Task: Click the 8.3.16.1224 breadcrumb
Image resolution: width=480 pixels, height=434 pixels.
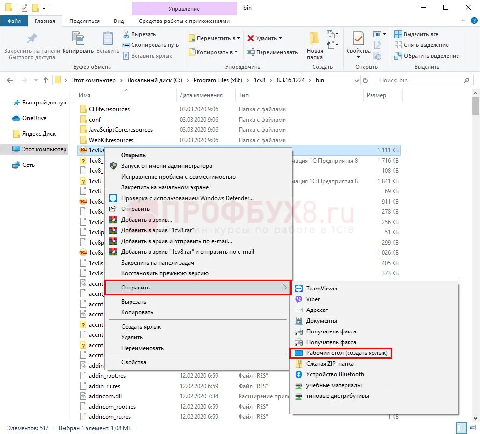Action: pos(290,80)
